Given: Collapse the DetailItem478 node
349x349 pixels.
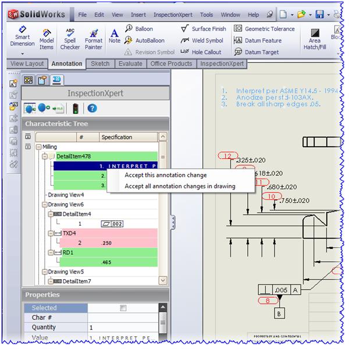Looking at the screenshot, I should click(x=45, y=156).
